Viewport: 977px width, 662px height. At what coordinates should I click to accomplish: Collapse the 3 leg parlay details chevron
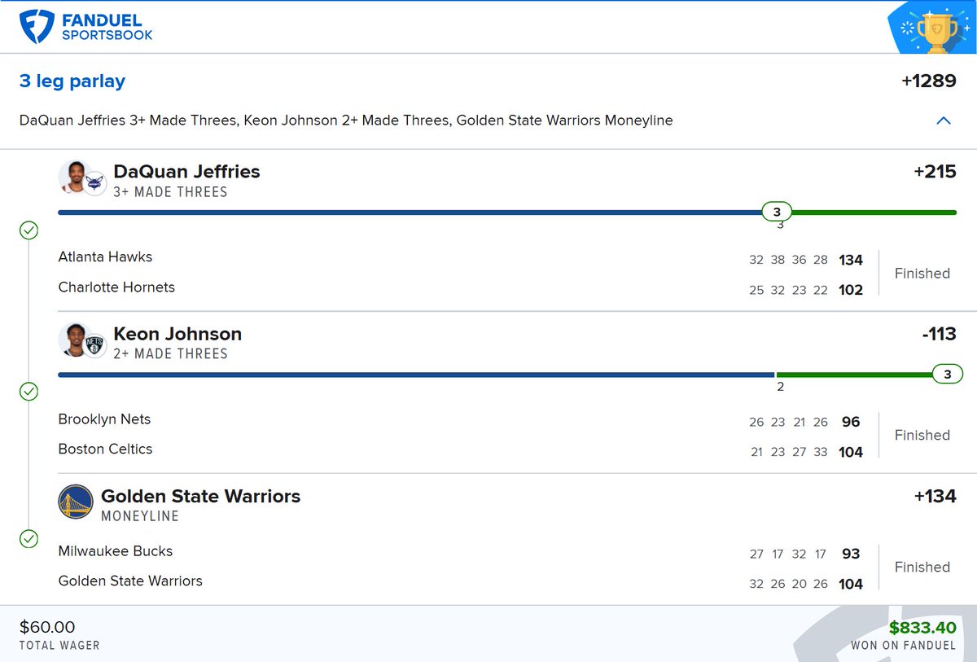pyautogui.click(x=944, y=121)
